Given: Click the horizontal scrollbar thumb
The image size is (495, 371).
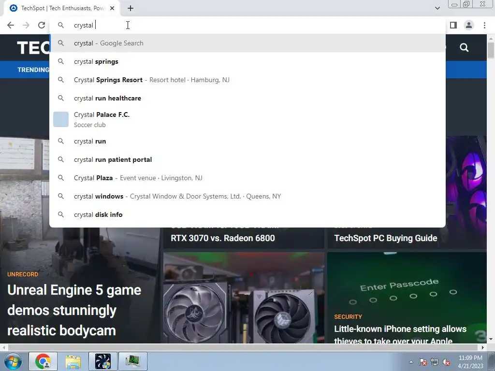Looking at the screenshot, I should (x=243, y=348).
